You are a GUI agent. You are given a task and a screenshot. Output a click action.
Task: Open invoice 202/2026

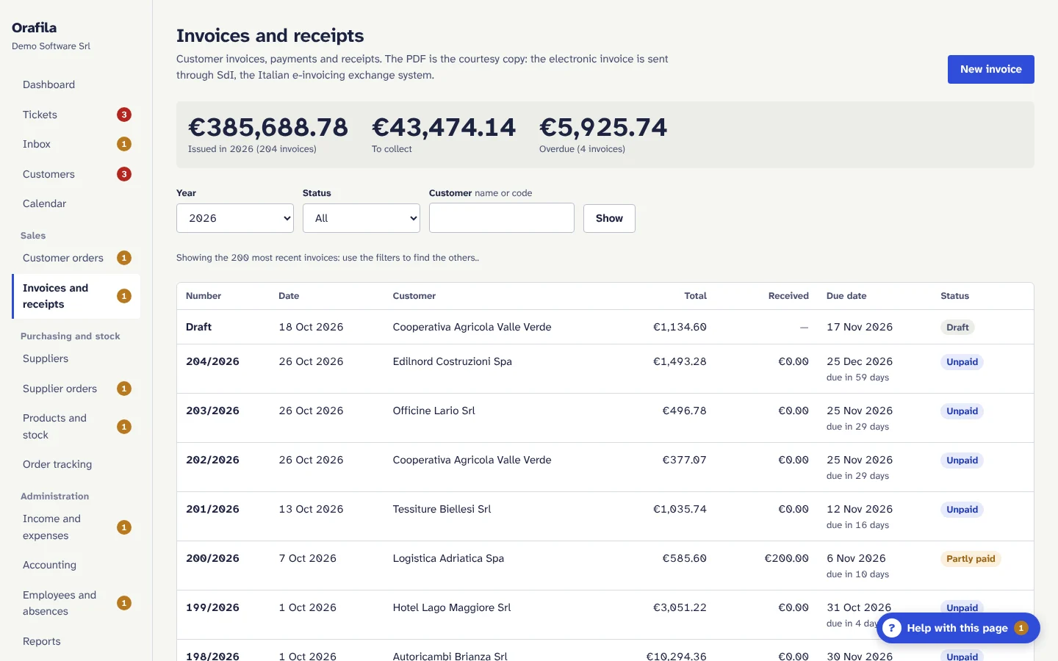pos(605,467)
